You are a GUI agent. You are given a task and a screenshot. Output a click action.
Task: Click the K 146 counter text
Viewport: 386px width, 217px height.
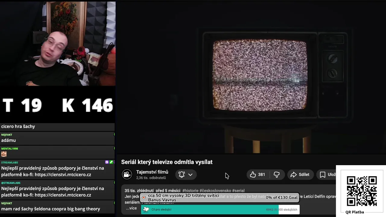(x=87, y=105)
